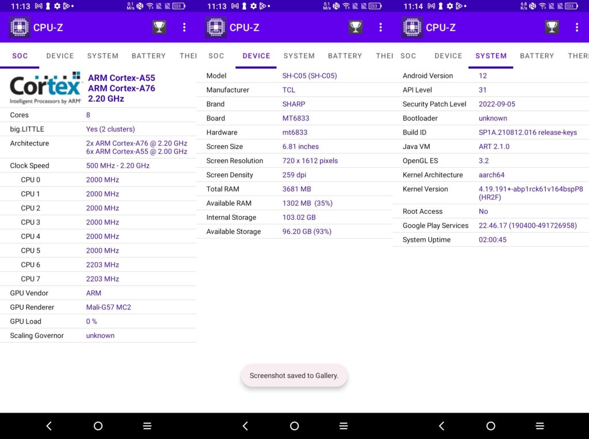Image resolution: width=589 pixels, height=439 pixels.
Task: Open the three-dot menu in the SYSTEM screen
Action: point(576,27)
